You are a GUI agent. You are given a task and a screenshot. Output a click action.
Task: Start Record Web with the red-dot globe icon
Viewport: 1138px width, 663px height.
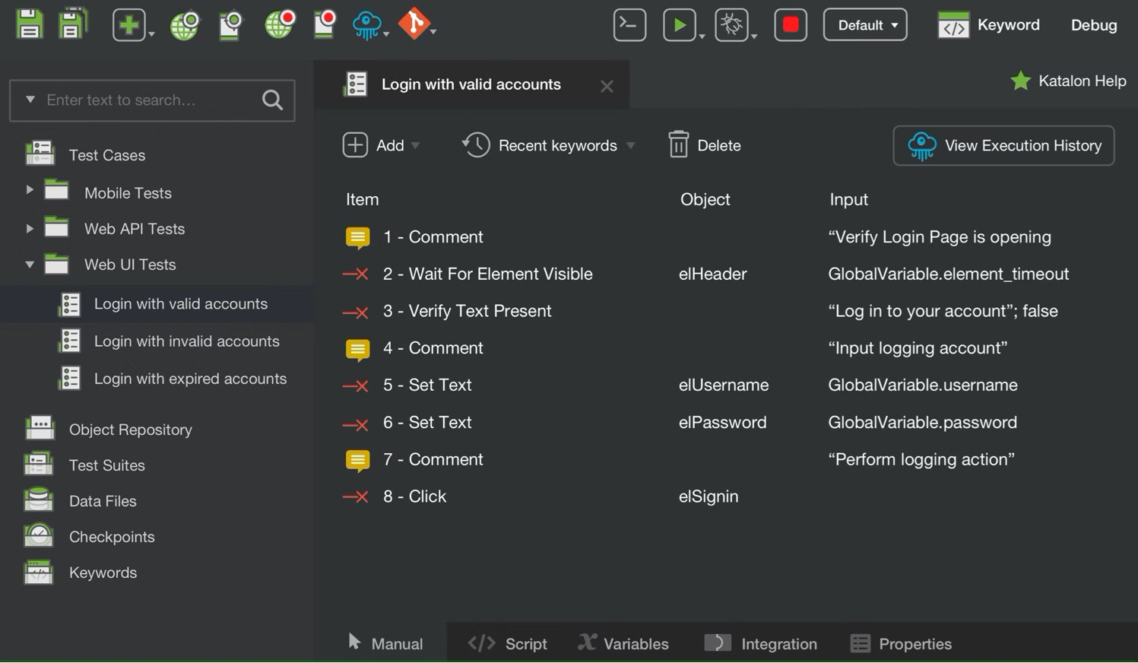point(279,24)
